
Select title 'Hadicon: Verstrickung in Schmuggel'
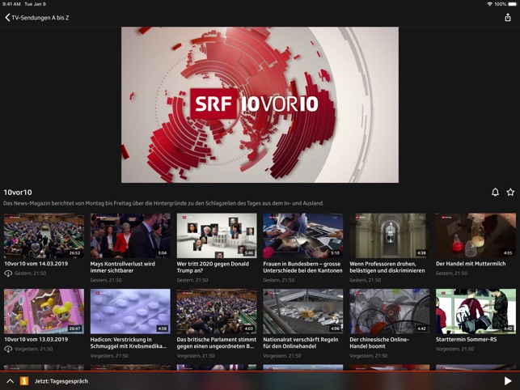click(x=129, y=343)
